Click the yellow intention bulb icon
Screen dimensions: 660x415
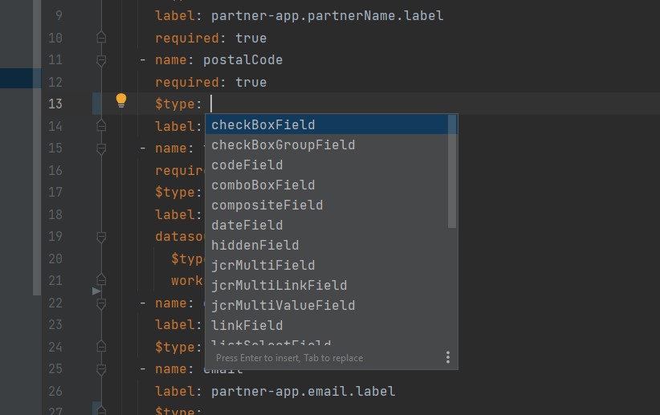pyautogui.click(x=121, y=100)
